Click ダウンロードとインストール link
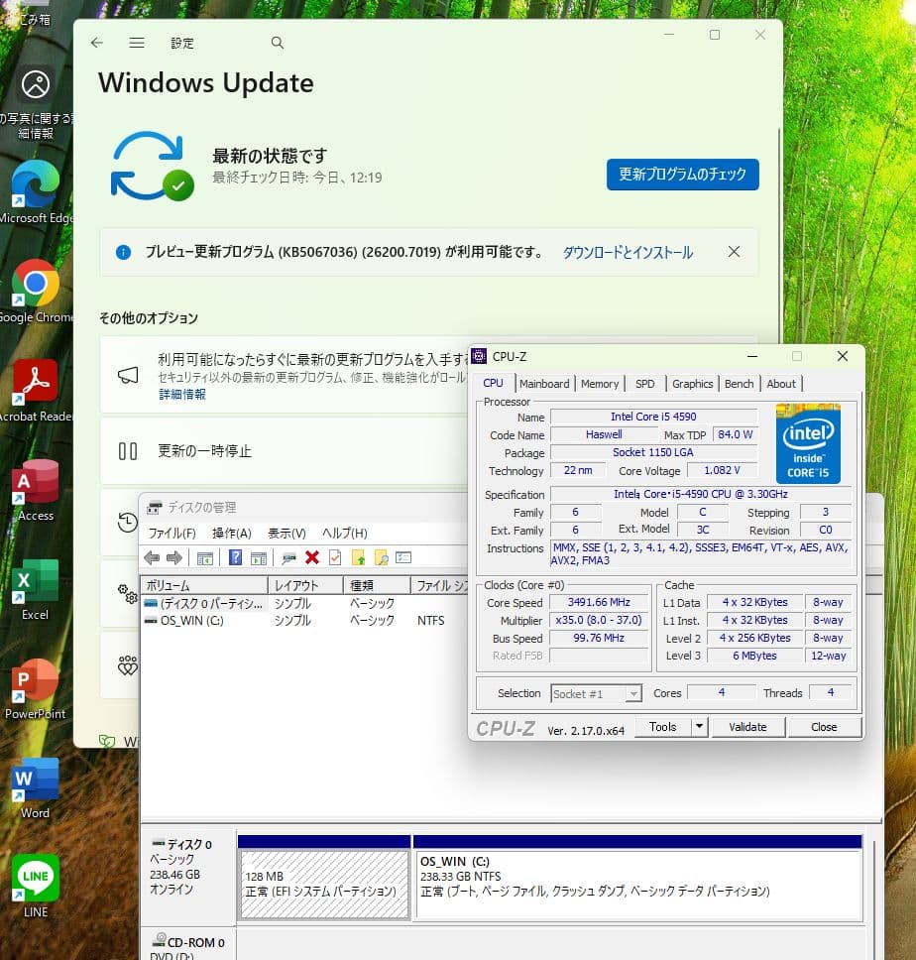Viewport: 916px width, 960px height. click(x=628, y=252)
